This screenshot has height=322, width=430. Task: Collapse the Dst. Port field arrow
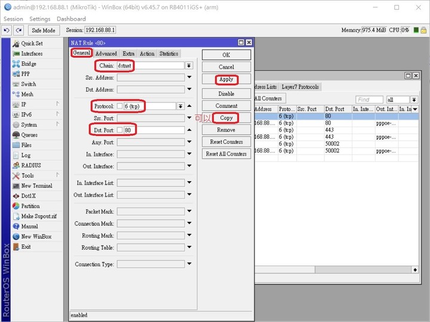(189, 129)
